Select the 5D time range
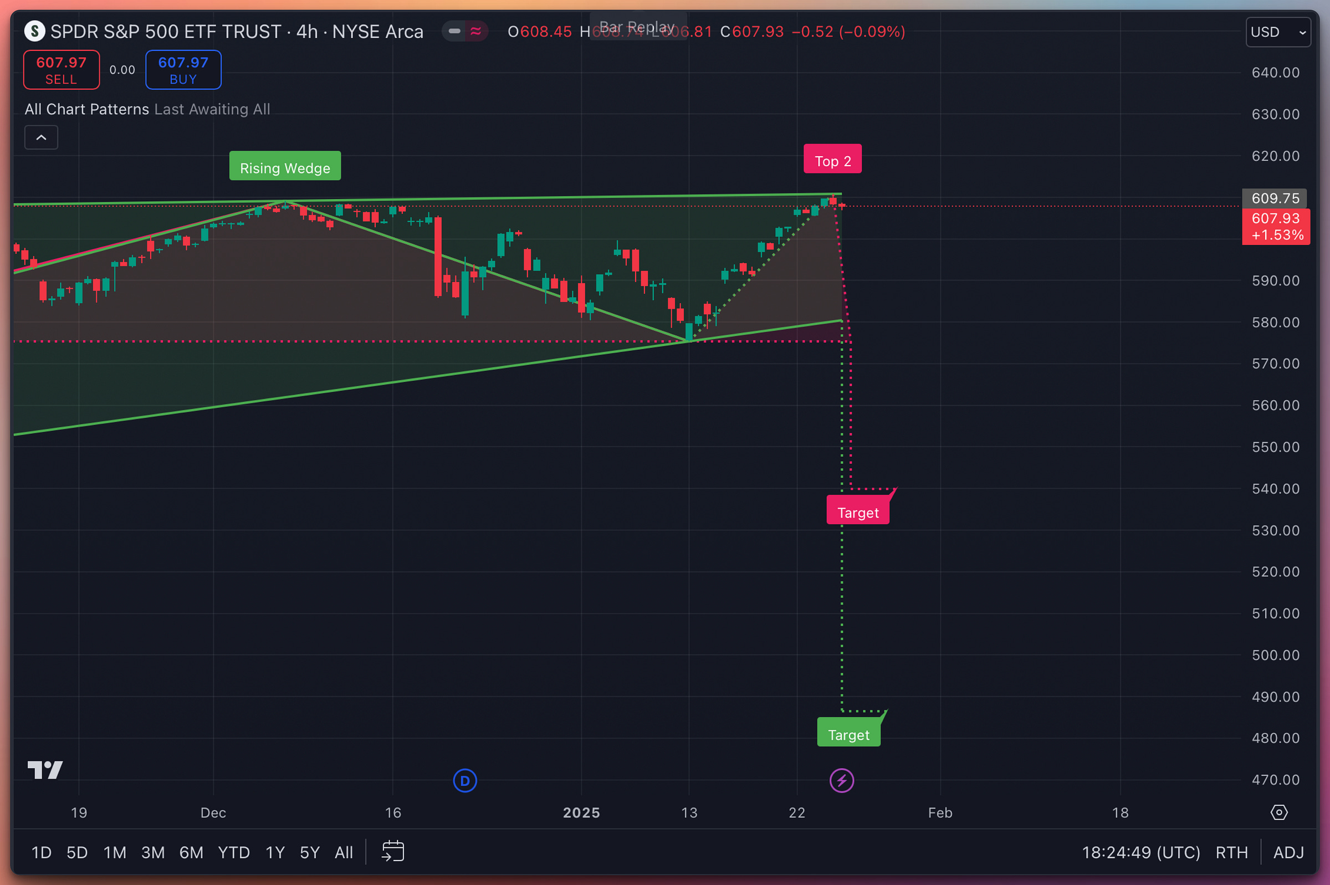 (x=77, y=852)
